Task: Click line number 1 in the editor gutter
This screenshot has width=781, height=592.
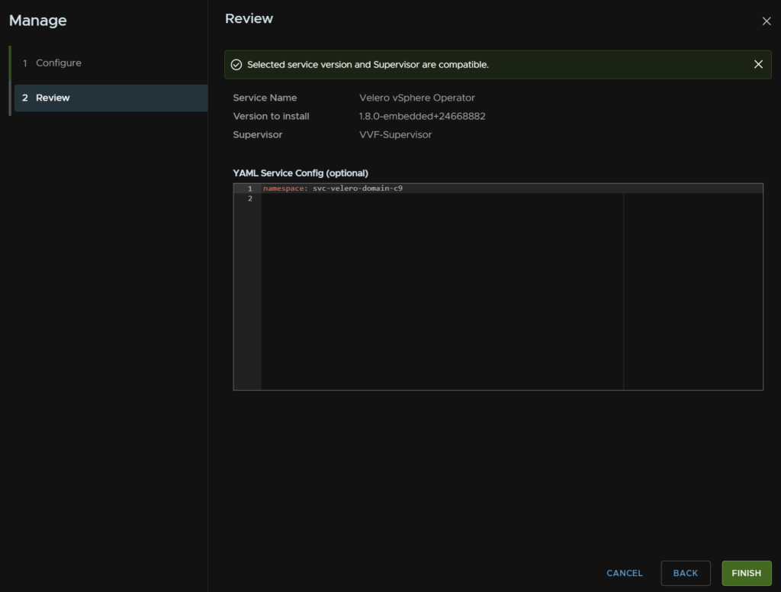Action: pos(250,188)
